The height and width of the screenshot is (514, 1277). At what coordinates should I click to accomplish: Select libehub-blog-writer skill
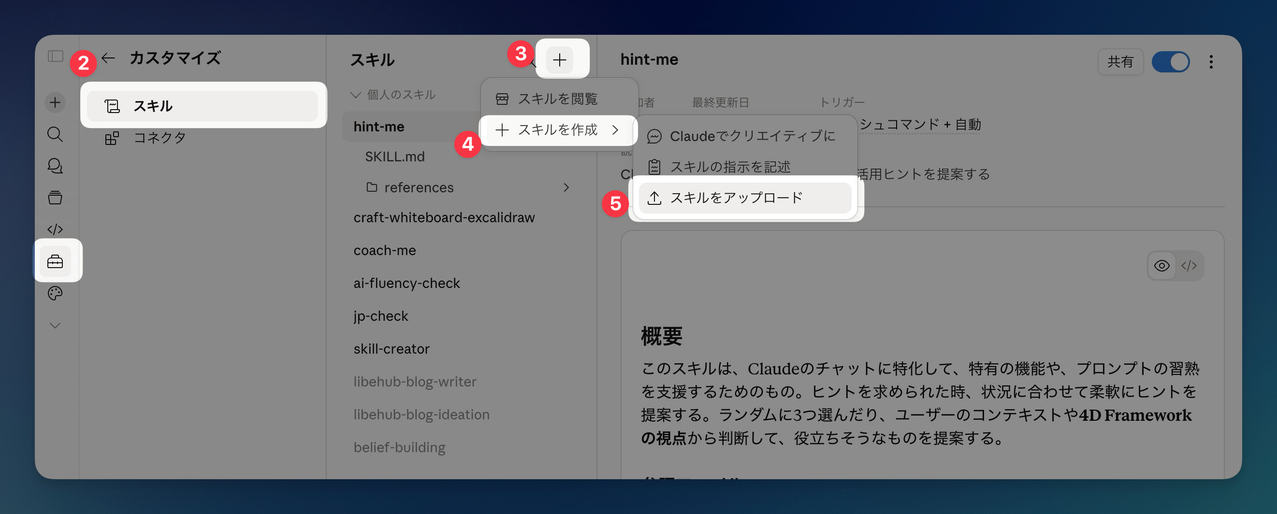click(414, 382)
